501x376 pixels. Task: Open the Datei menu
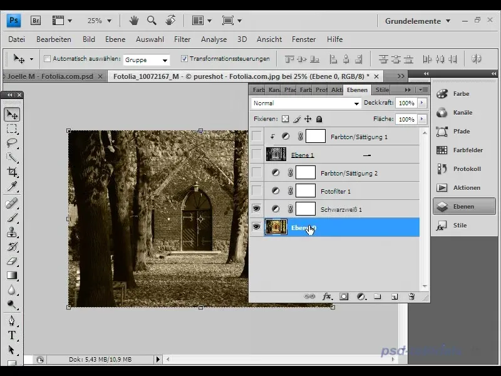point(17,39)
